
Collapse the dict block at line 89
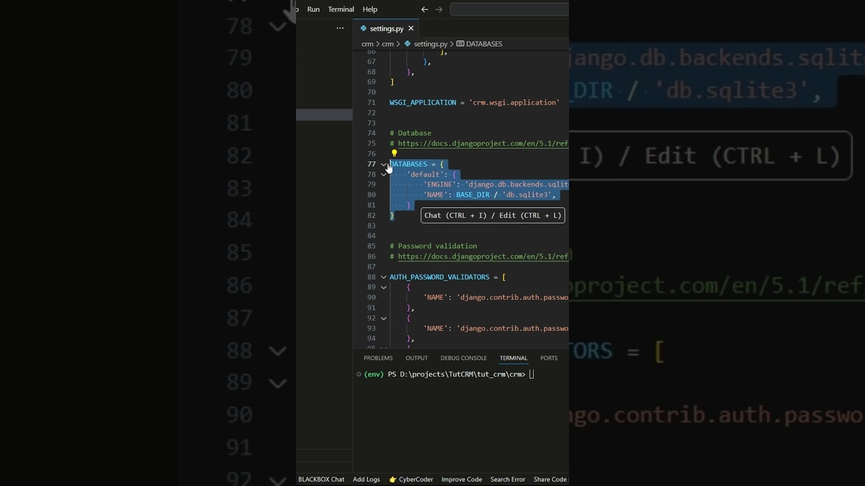tap(383, 287)
